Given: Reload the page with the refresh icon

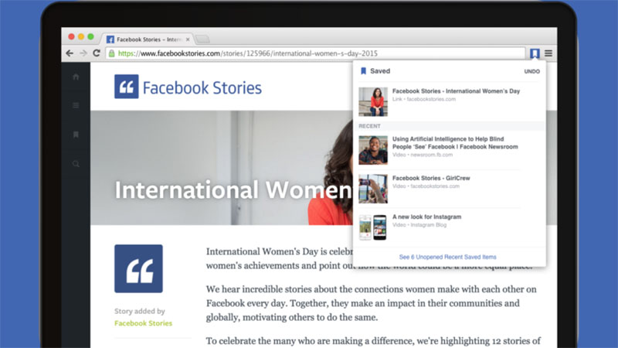Looking at the screenshot, I should click(97, 53).
